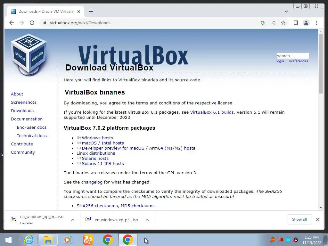This screenshot has height=246, width=328.
Task: Go back to the previous page
Action: point(12,23)
